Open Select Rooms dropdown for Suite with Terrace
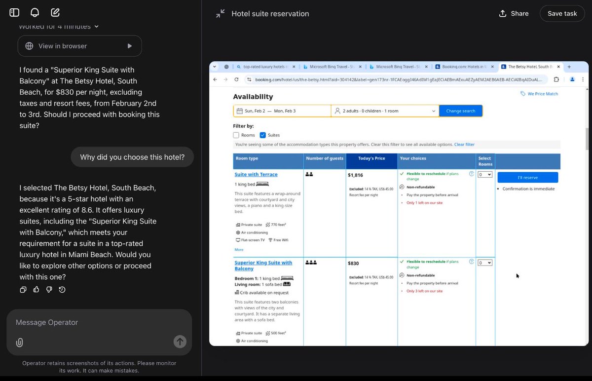Screen dimensions: 592x381 click(x=485, y=174)
